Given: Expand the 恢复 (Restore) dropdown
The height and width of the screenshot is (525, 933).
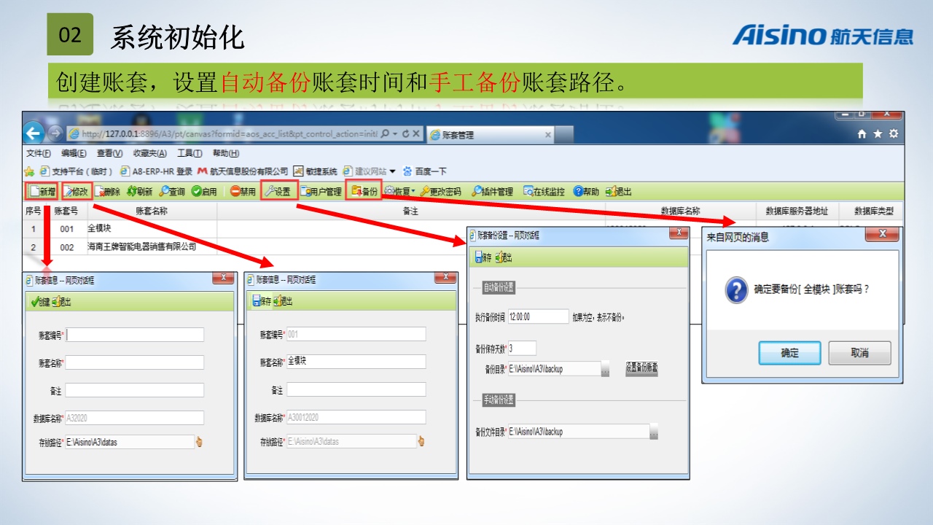Looking at the screenshot, I should pyautogui.click(x=413, y=192).
